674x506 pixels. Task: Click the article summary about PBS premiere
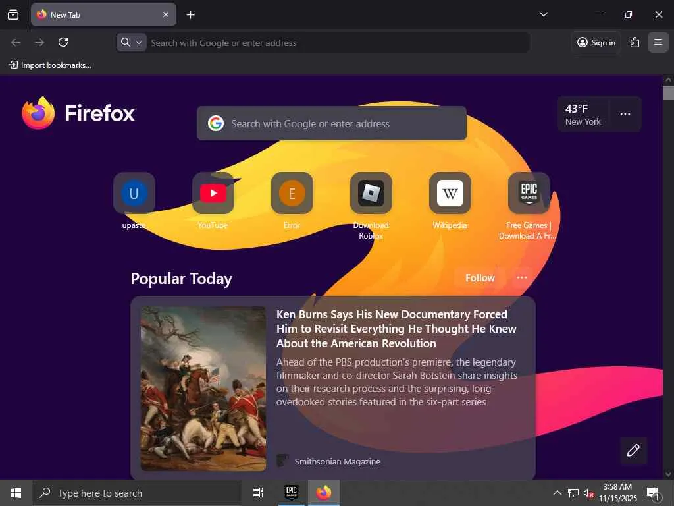396,382
